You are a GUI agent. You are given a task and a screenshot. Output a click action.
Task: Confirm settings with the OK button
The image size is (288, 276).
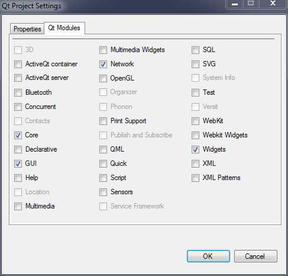(208, 256)
